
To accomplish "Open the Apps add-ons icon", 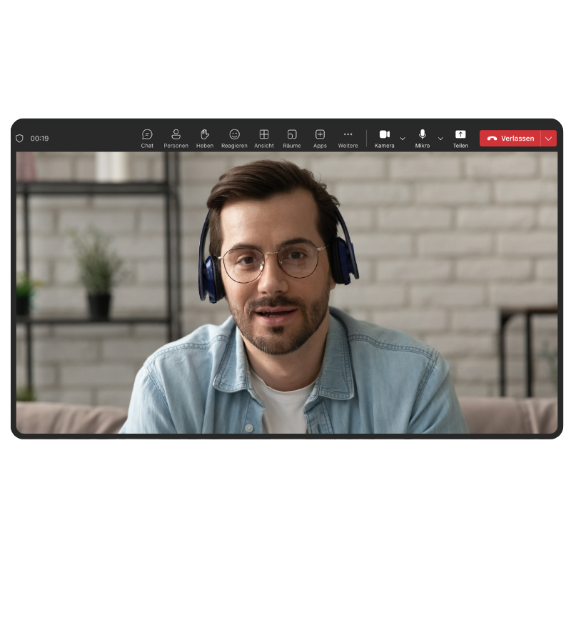I will 320,134.
